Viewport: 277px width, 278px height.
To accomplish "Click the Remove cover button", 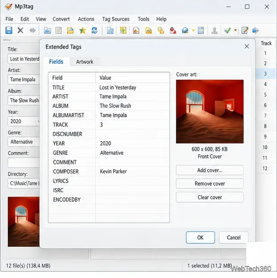I will click(210, 184).
